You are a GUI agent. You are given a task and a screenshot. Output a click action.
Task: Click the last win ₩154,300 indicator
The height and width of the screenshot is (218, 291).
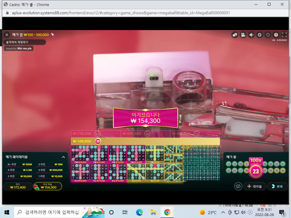point(48,186)
